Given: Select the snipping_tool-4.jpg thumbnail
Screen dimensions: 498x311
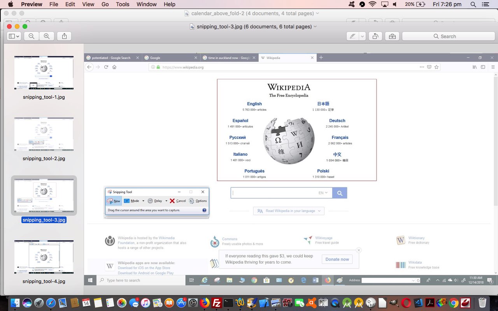Looking at the screenshot, I should point(44,257).
